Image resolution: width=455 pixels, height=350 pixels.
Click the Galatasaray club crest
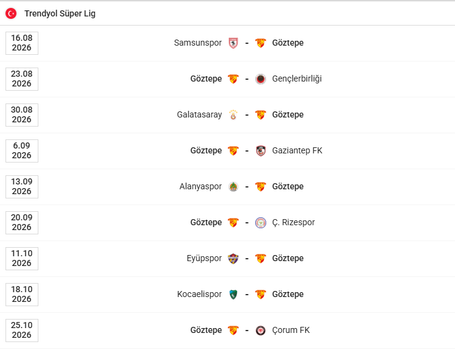click(x=233, y=115)
